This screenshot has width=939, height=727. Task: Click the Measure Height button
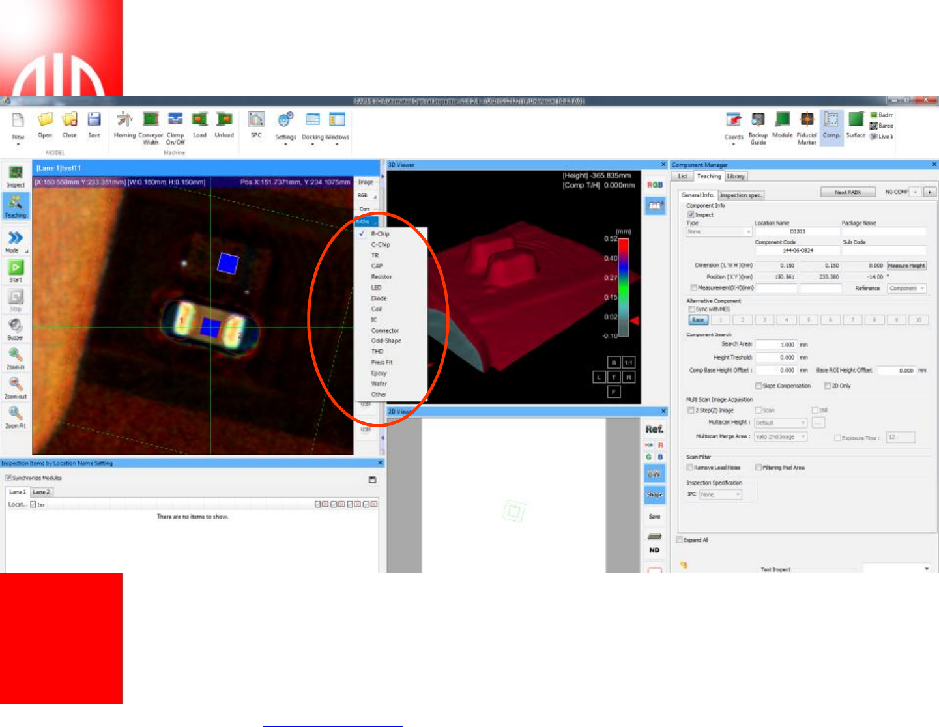click(906, 266)
